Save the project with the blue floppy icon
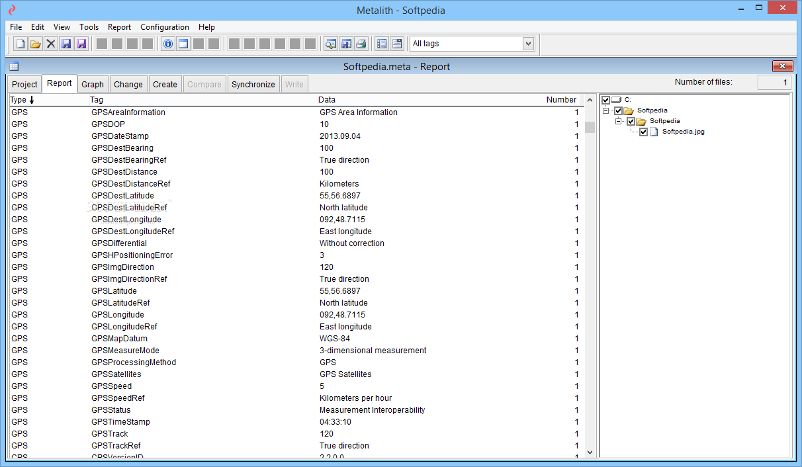This screenshot has height=467, width=802. [x=66, y=44]
